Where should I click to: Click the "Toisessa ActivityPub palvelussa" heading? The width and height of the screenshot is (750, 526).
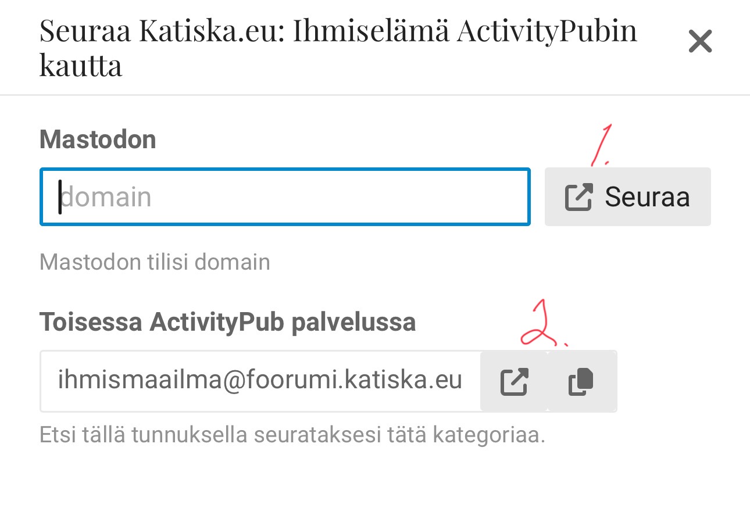pos(227,322)
